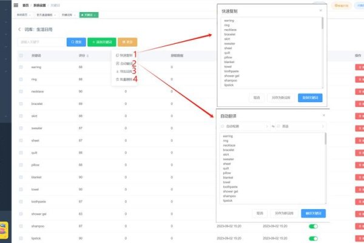Click the keyword search input field
Image resolution: width=364 pixels, height=243 pixels.
39,42
